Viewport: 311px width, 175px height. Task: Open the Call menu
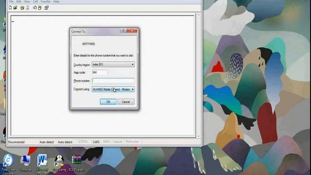35,1
